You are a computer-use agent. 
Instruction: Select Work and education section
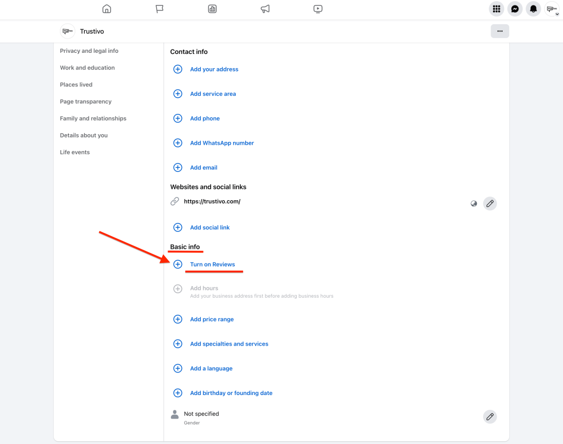tap(87, 68)
